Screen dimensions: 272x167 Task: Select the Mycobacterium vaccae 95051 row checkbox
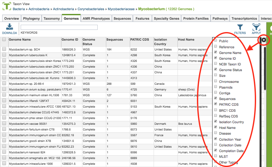pos(4,124)
